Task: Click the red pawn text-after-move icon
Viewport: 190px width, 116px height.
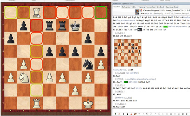Action: pyautogui.click(x=131, y=114)
